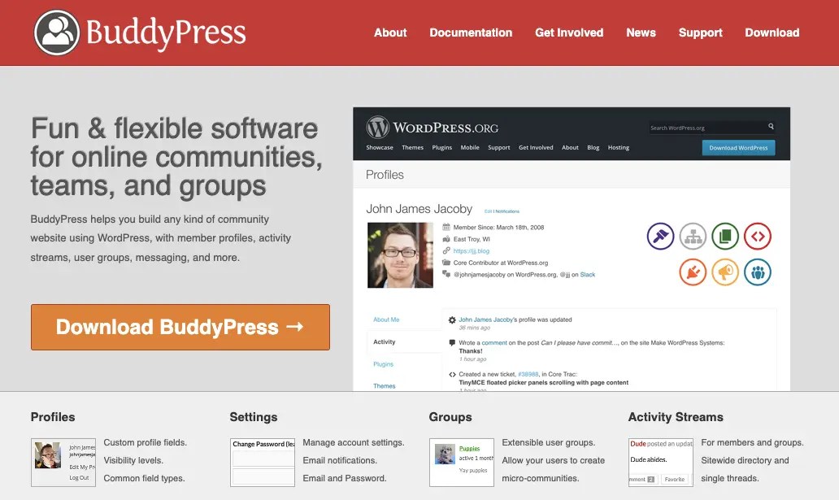Select Documentation in the BuddyPress navigation
Screen dimensions: 839x500
click(x=471, y=33)
